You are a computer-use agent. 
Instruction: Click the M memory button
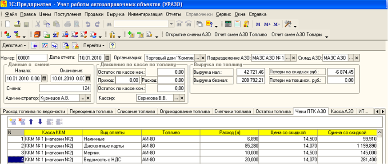(258, 24)
